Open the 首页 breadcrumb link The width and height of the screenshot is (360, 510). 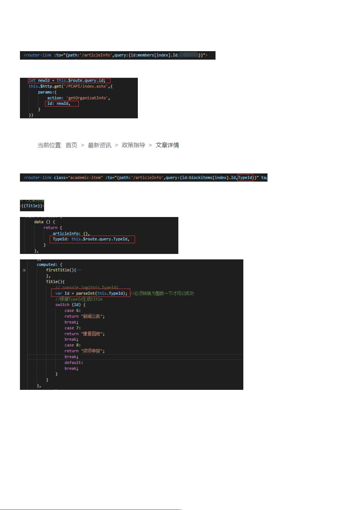click(x=71, y=146)
